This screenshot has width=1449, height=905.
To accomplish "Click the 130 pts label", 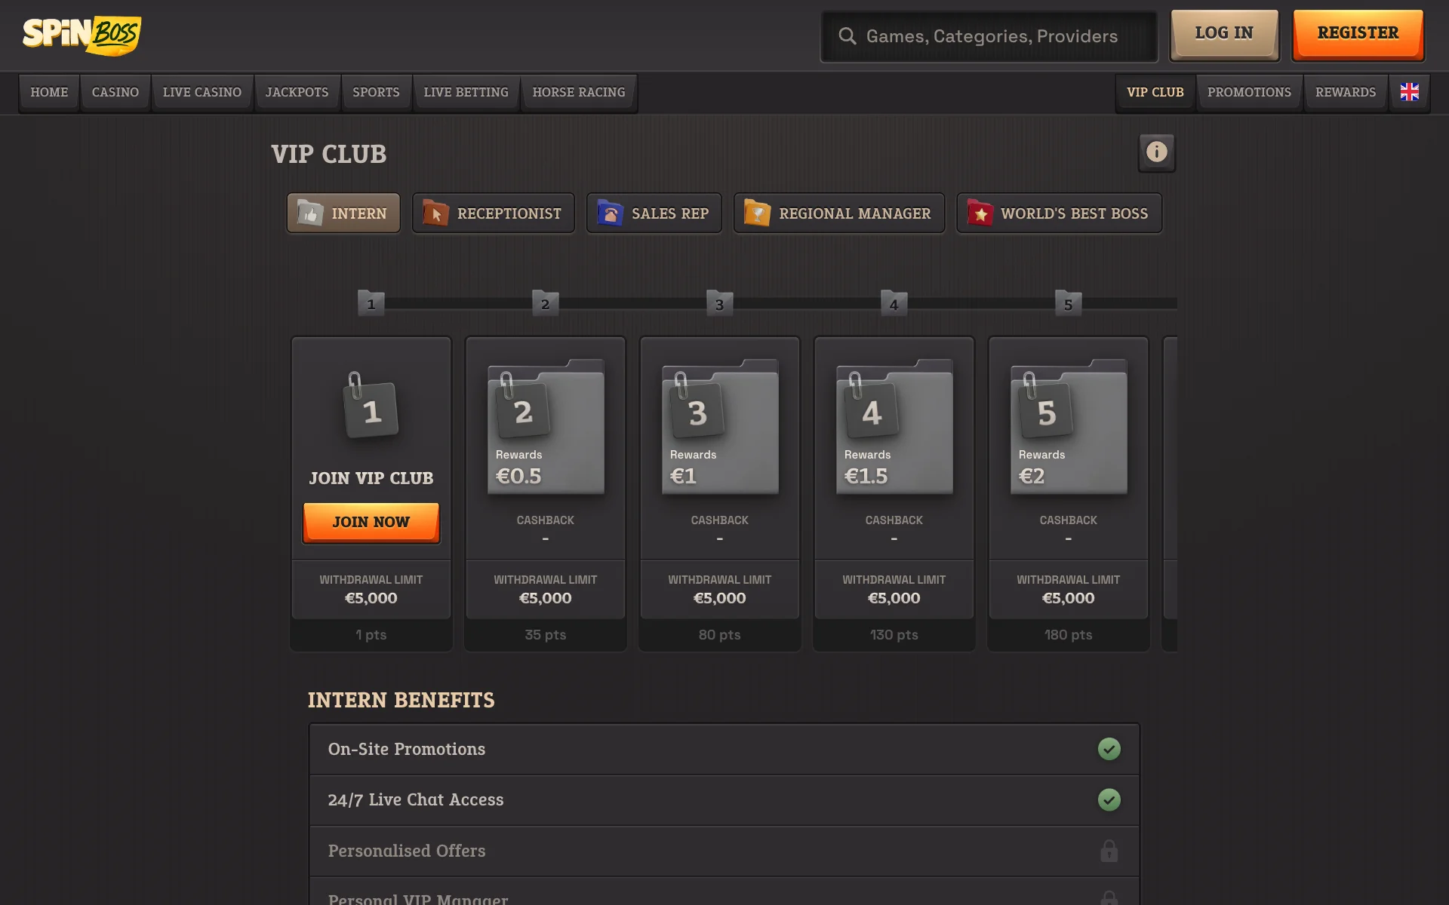I will pyautogui.click(x=894, y=635).
